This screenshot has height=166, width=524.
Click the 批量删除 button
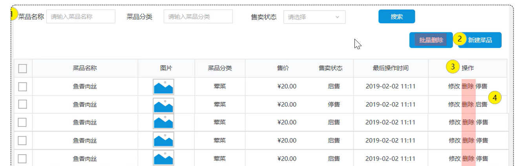pos(431,40)
